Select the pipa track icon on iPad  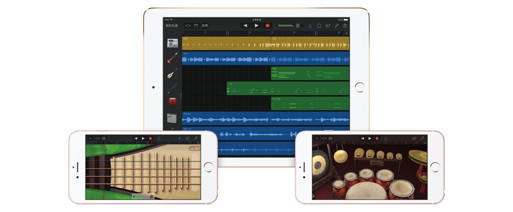tap(173, 73)
